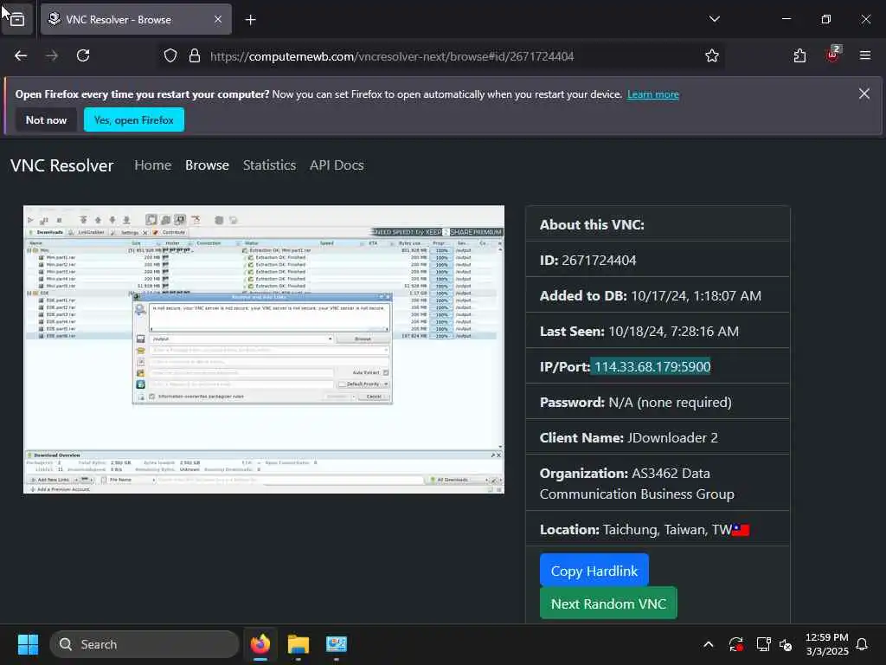886x665 pixels.
Task: Open the Windows Start menu
Action: 28,644
